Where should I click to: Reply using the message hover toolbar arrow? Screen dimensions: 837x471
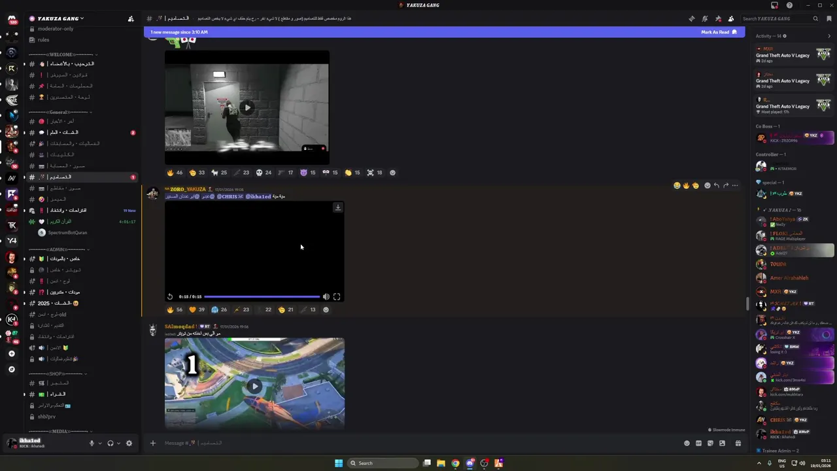tap(717, 185)
